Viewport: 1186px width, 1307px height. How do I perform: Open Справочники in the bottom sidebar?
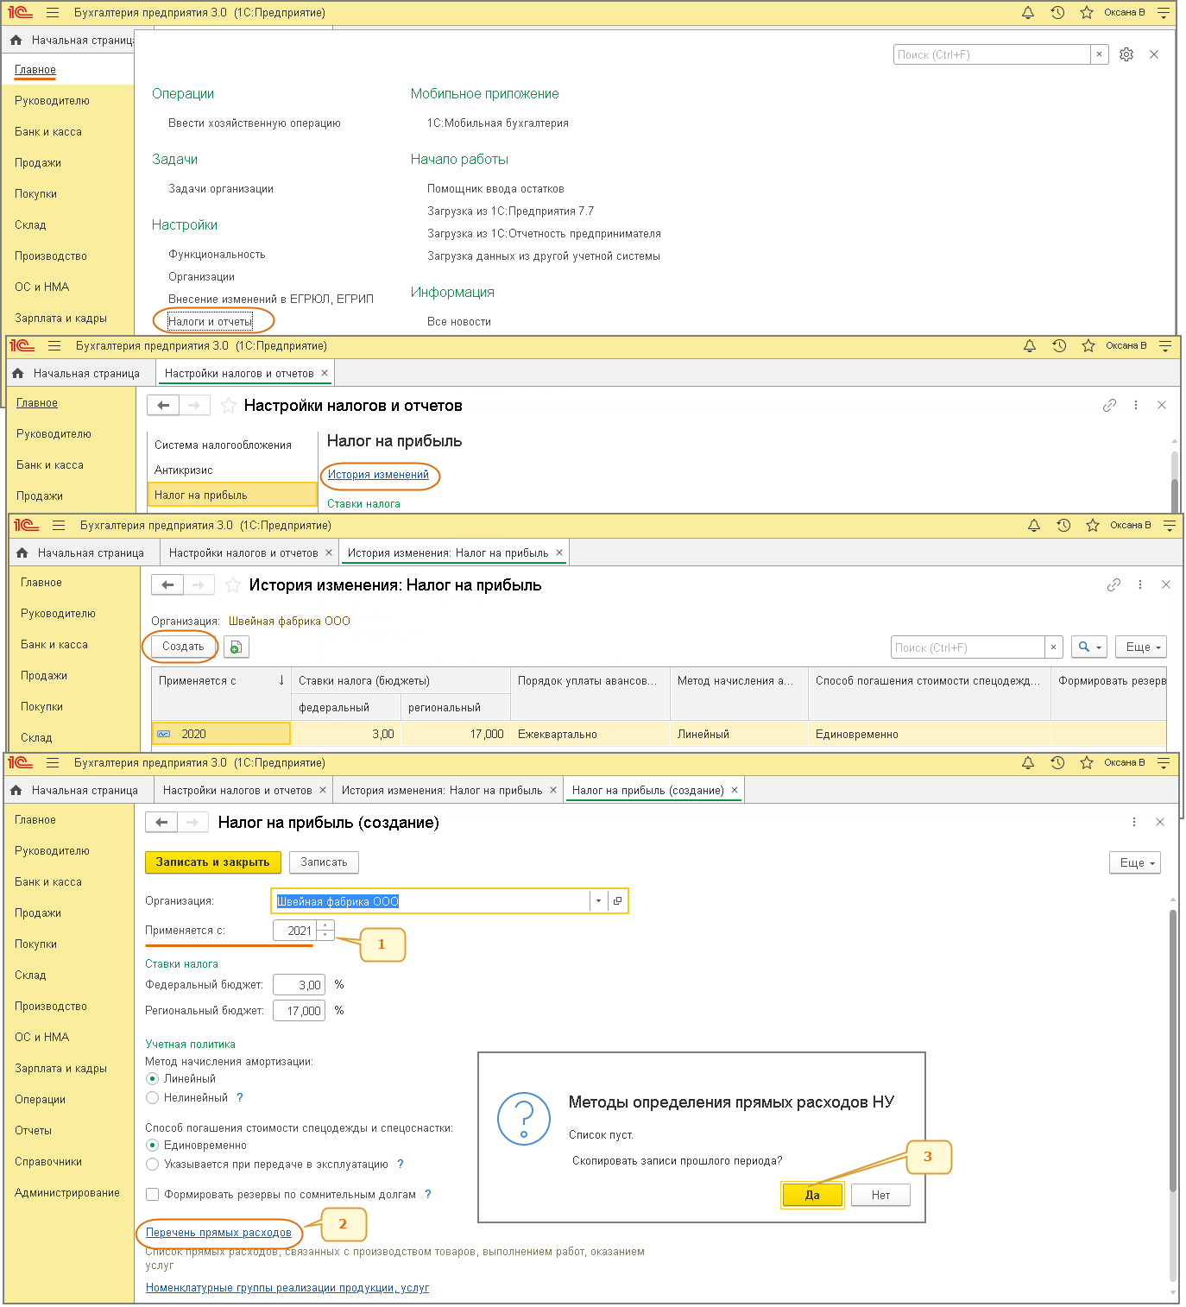pyautogui.click(x=48, y=1161)
